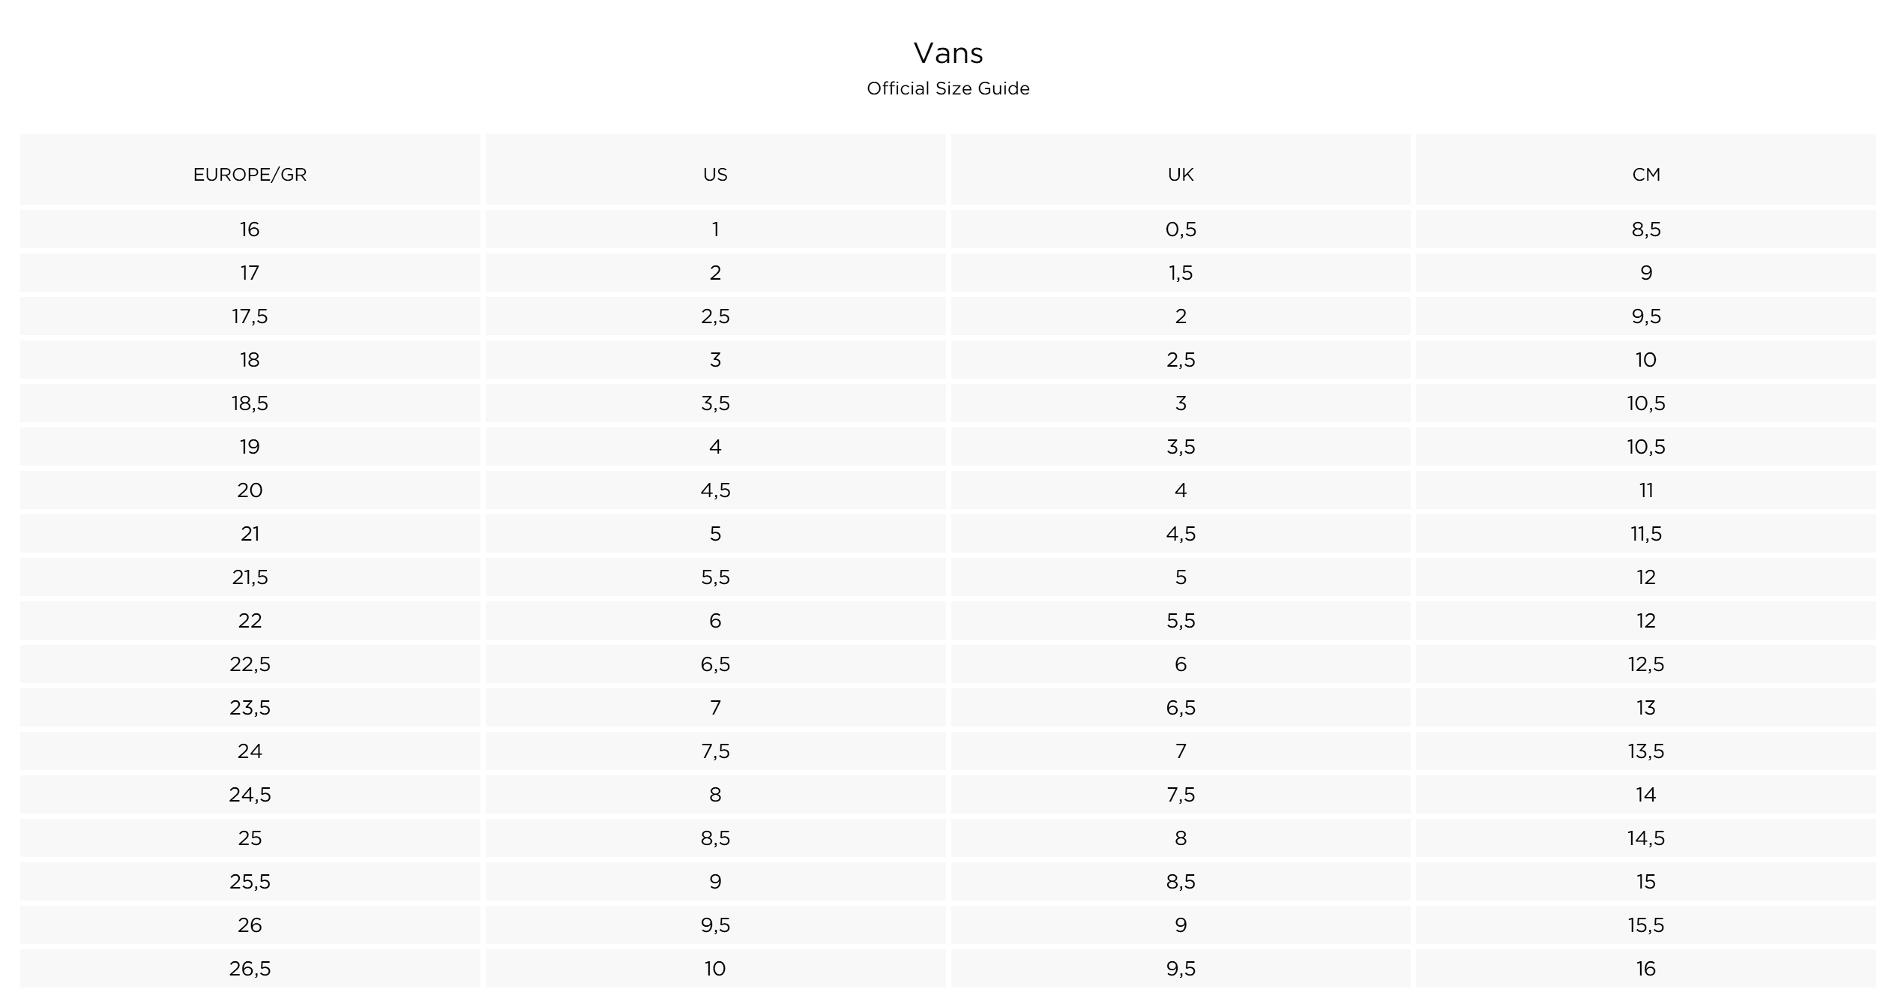Click the UK size 0,5 cell

[1181, 229]
